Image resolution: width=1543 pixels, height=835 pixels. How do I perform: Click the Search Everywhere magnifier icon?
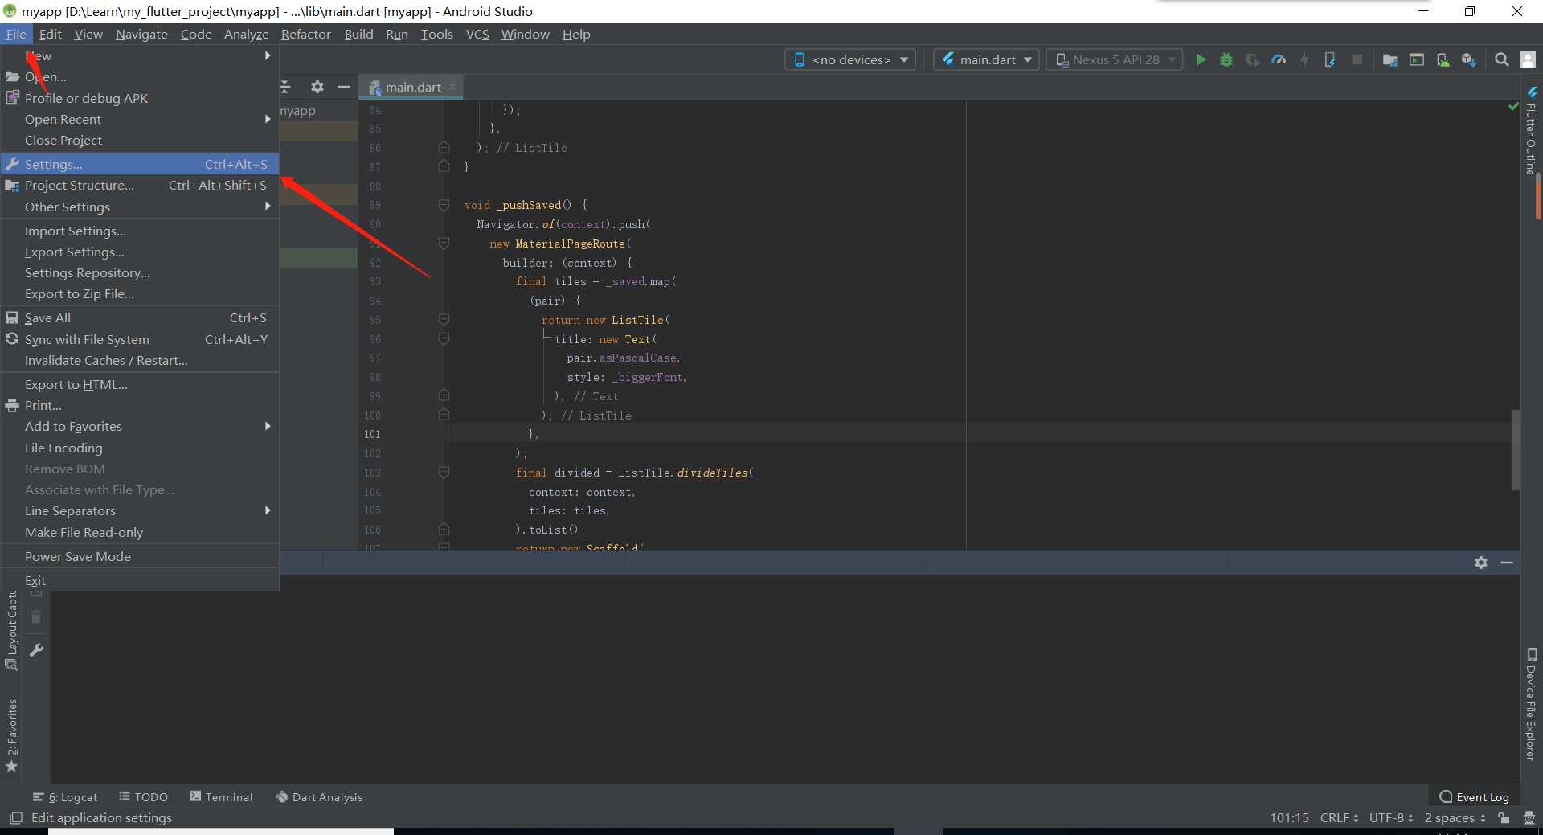(1501, 59)
